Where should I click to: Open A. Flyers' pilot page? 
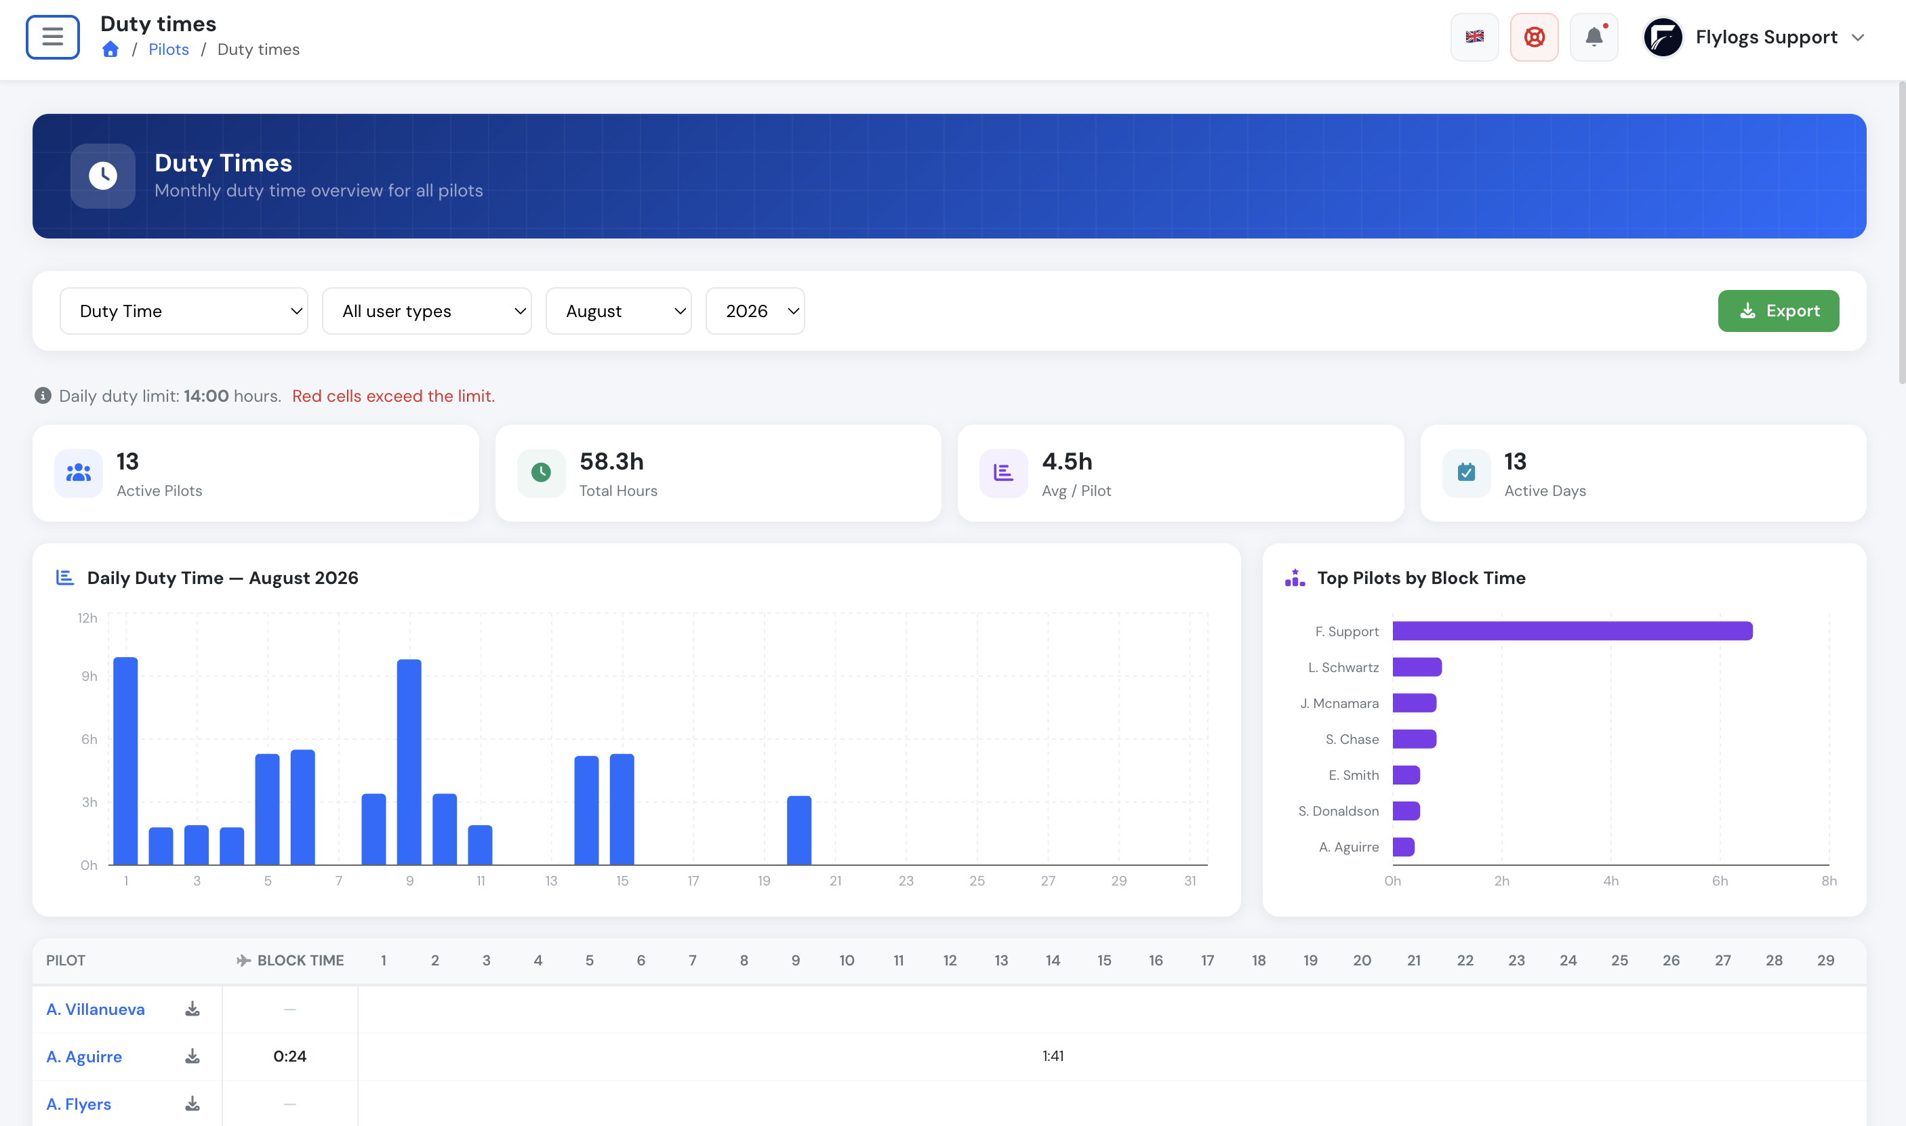pyautogui.click(x=79, y=1104)
